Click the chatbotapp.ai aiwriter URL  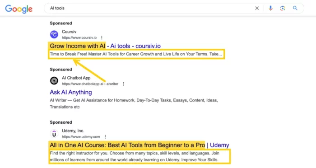click(90, 84)
